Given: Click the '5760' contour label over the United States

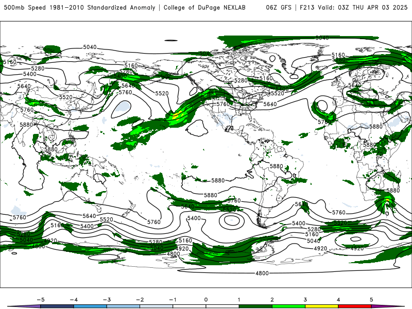Looking at the screenshot, I should pyautogui.click(x=223, y=104).
